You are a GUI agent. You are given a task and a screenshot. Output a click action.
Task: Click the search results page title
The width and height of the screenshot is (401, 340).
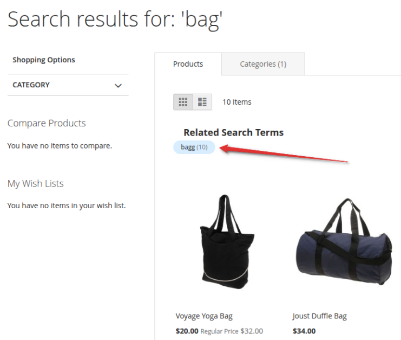115,20
